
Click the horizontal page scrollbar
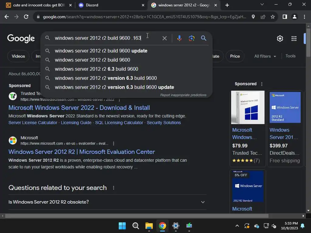click(136, 216)
